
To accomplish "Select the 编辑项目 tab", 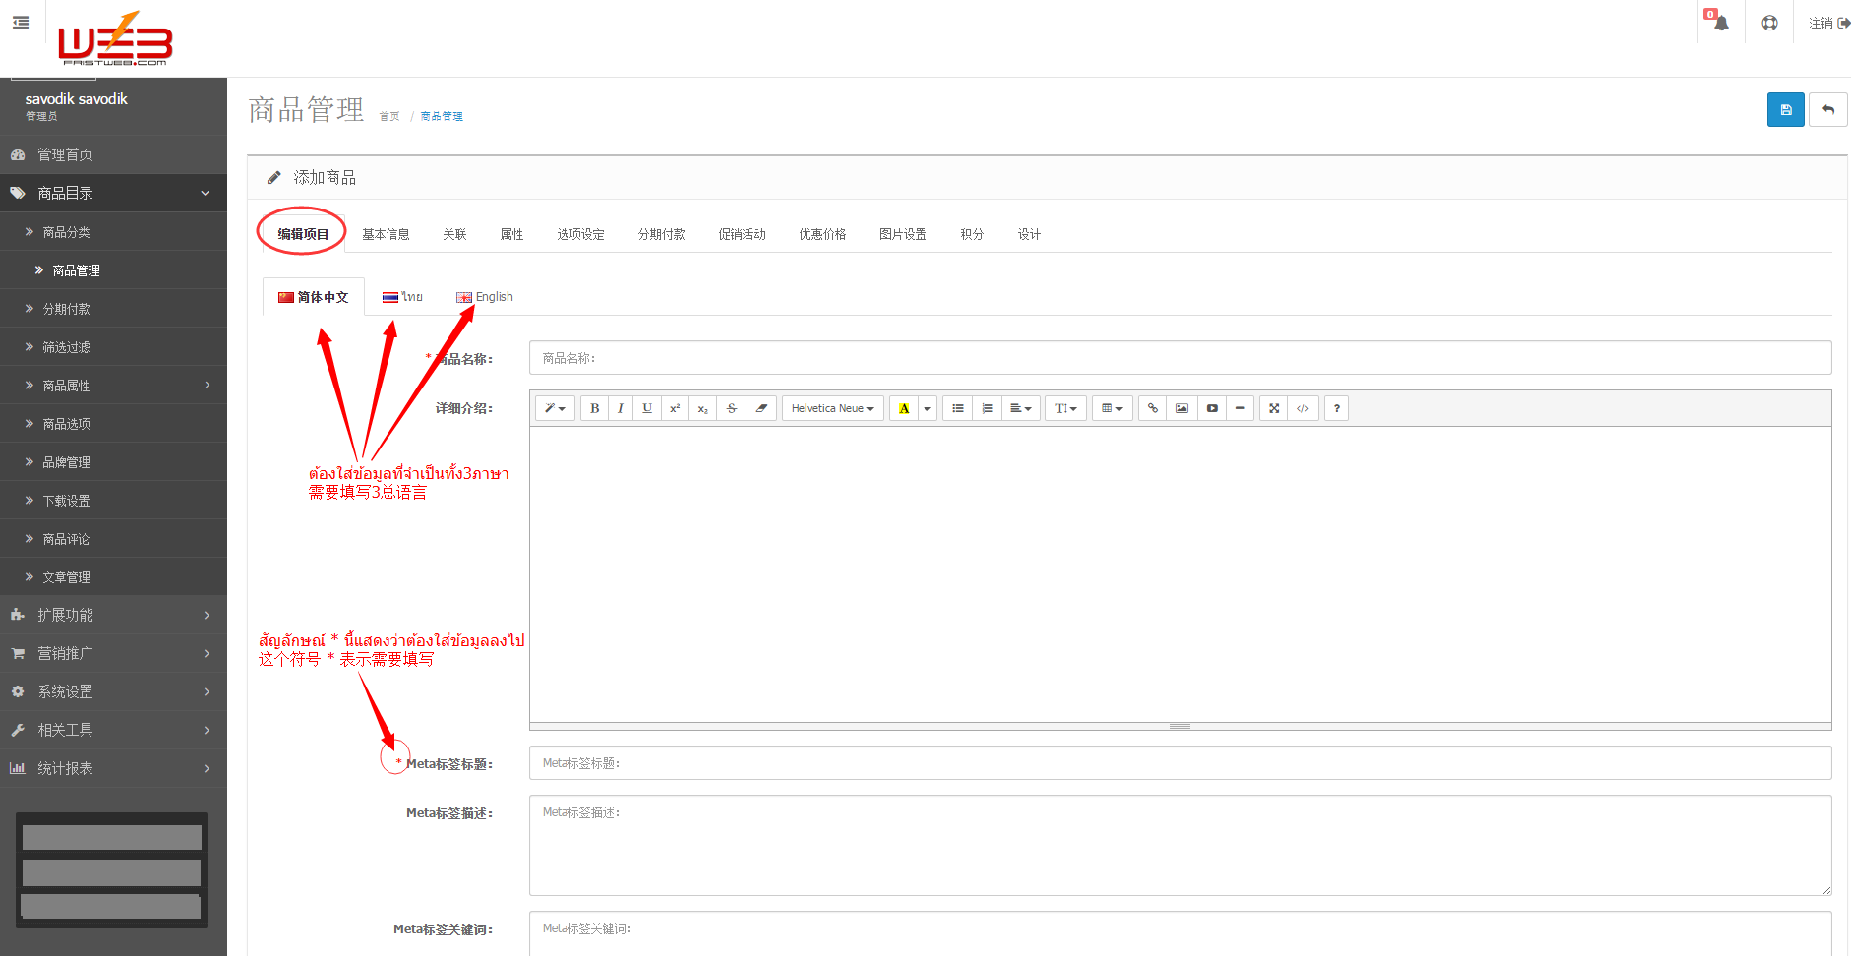I will [x=303, y=234].
